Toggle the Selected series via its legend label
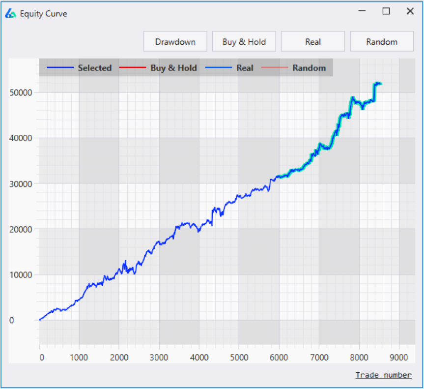 click(x=94, y=68)
